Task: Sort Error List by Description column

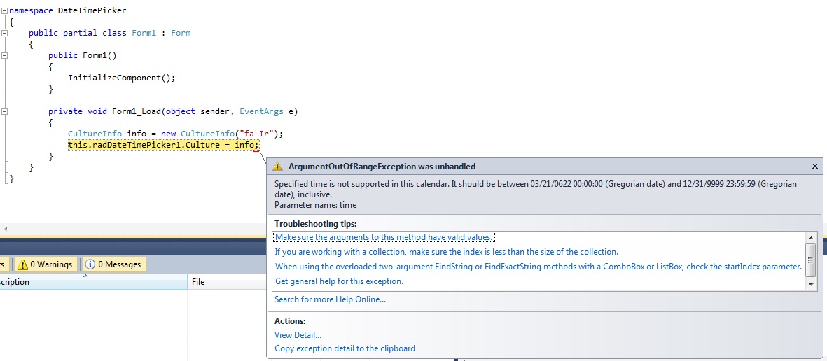Action: coord(93,282)
